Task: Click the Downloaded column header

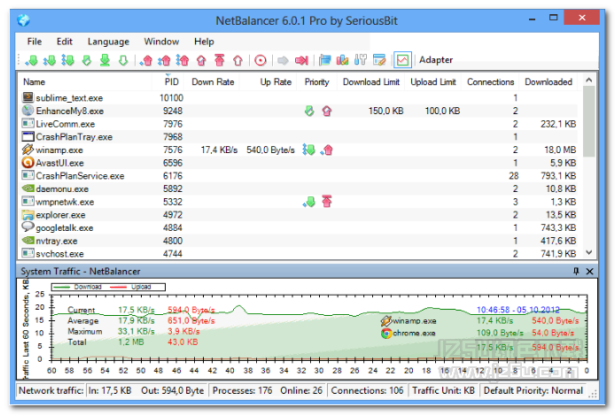Action: tap(549, 81)
